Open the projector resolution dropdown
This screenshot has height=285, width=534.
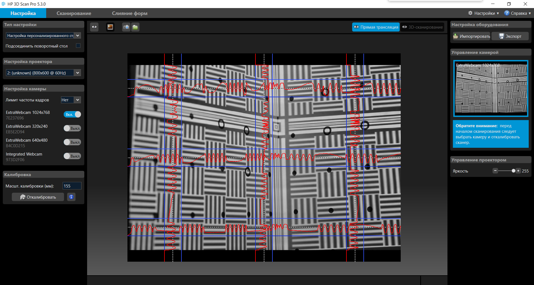click(x=78, y=73)
